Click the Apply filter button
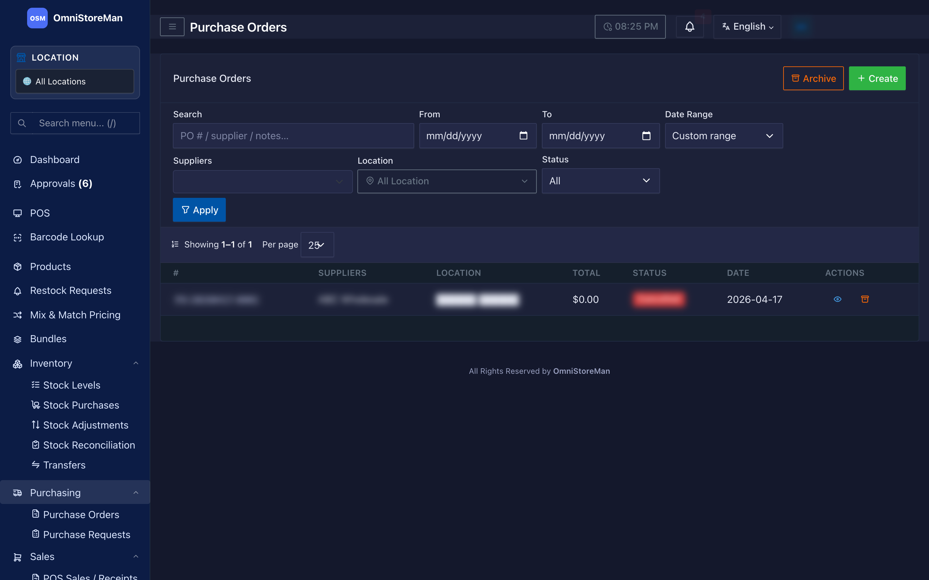 [199, 210]
